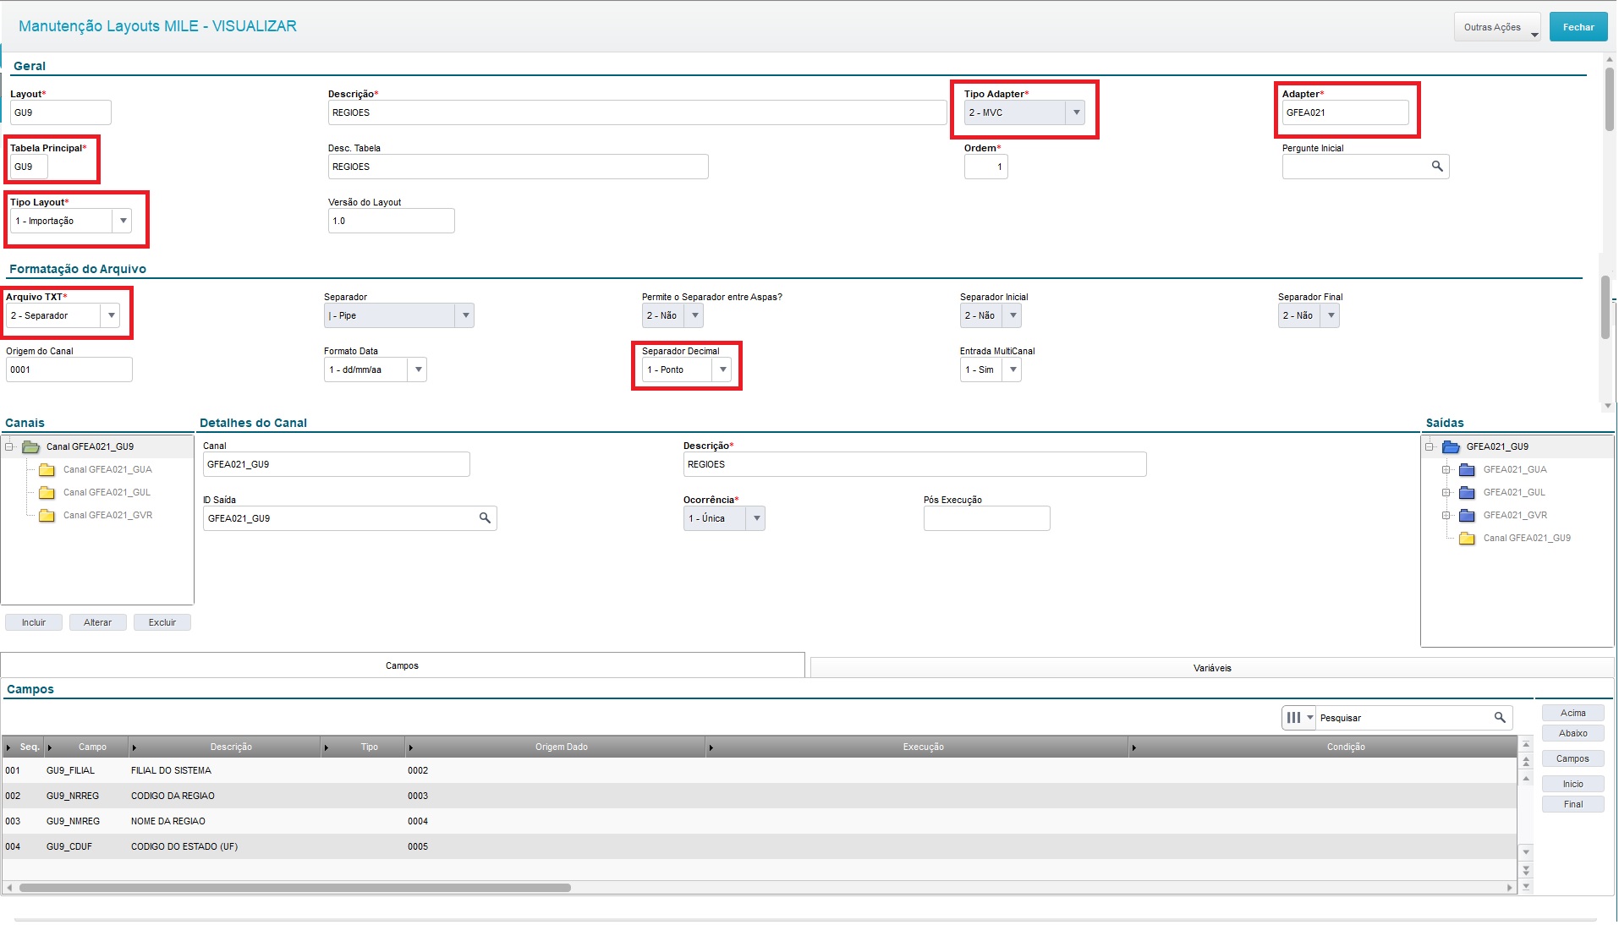Switch to the Variáveis tab
This screenshot has width=1619, height=925.
coord(1212,668)
